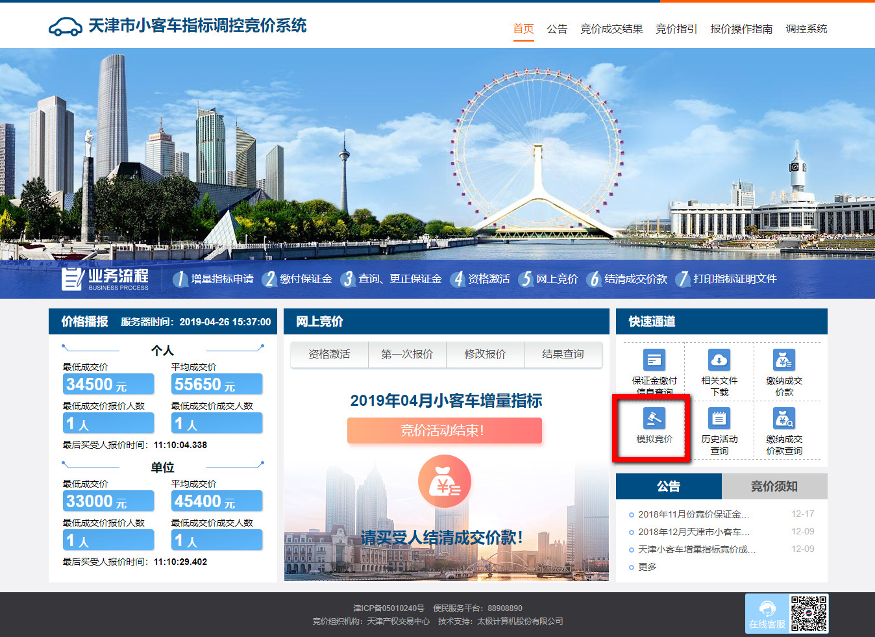Click the 便民服务平台 88908890 footer text
The width and height of the screenshot is (875, 637).
478,608
